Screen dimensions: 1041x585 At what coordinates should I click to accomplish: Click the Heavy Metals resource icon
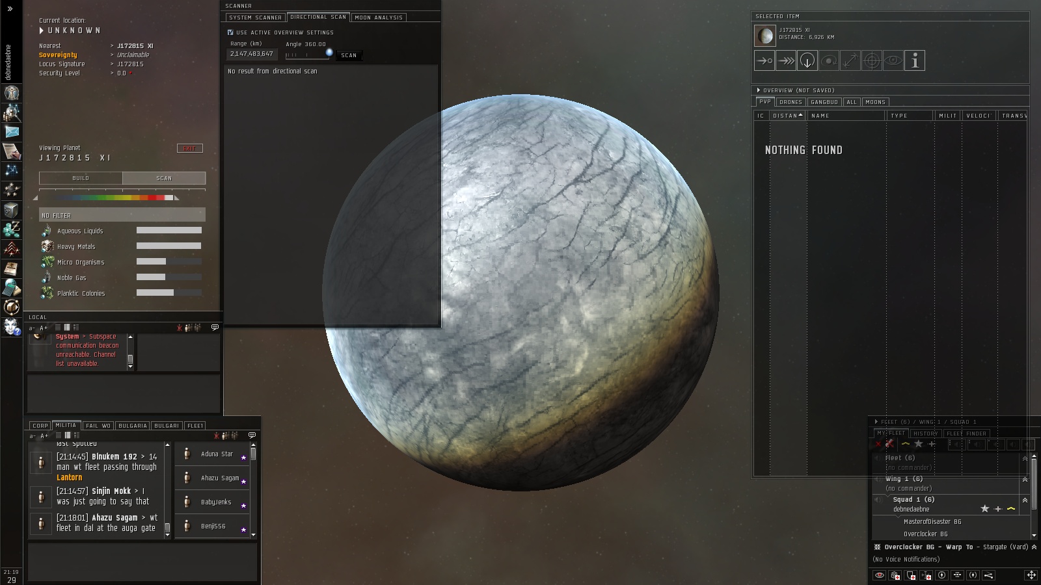click(47, 246)
